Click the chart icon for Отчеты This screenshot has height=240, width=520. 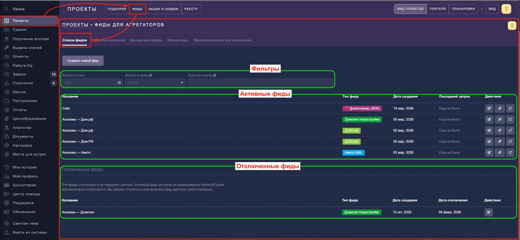pyautogui.click(x=7, y=110)
